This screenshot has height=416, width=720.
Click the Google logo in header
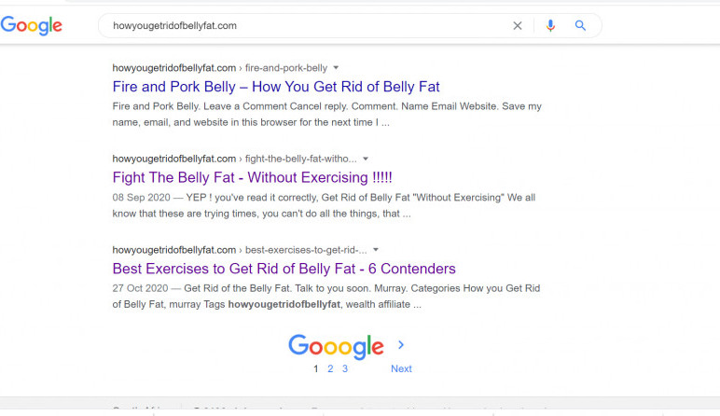(32, 26)
